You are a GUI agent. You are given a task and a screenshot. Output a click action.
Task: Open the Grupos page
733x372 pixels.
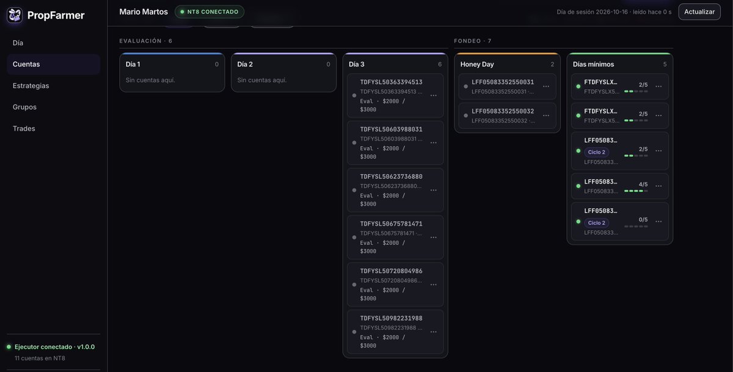coord(54,107)
